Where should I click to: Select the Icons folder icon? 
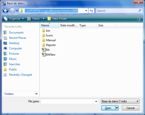[43, 35]
